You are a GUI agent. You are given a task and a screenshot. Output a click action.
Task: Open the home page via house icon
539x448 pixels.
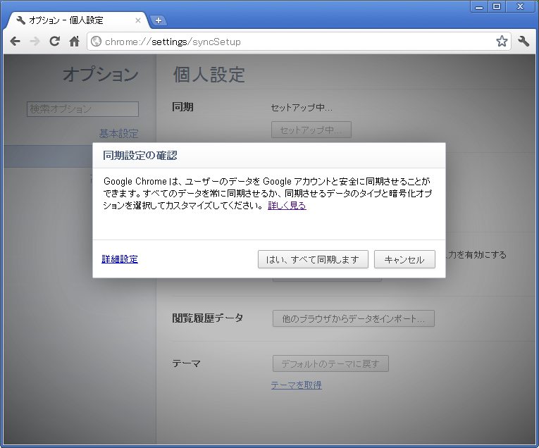tap(74, 42)
